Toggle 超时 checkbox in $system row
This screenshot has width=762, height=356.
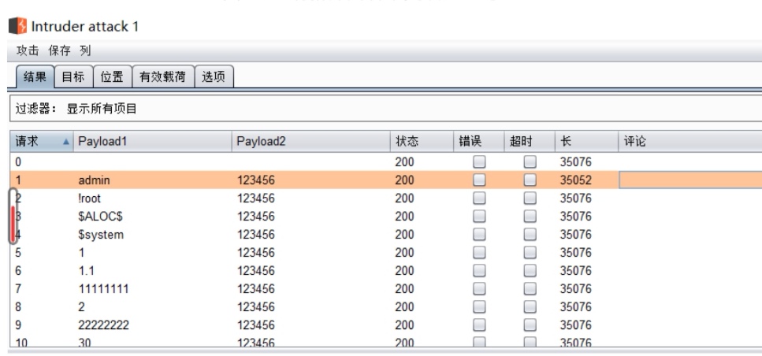(x=530, y=235)
